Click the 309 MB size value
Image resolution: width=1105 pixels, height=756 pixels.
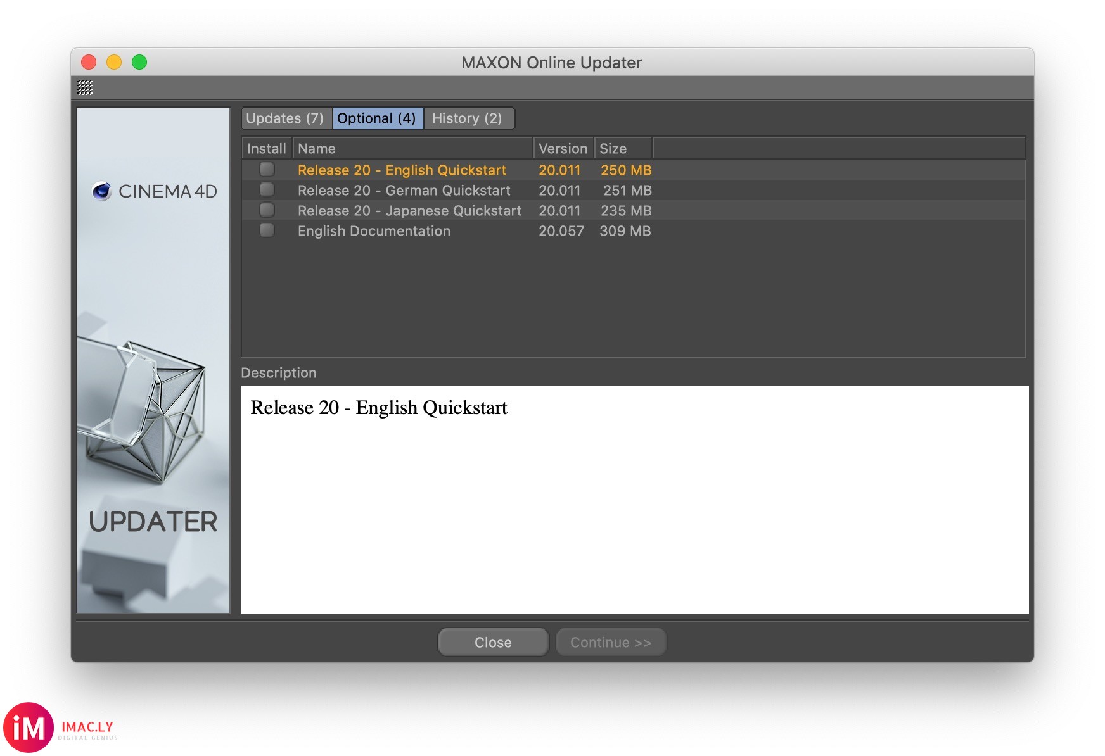point(625,231)
